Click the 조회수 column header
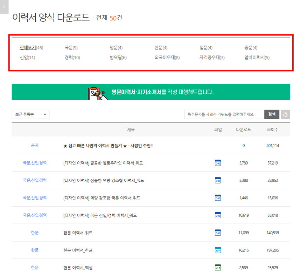This screenshot has height=275, width=301. 273,129
